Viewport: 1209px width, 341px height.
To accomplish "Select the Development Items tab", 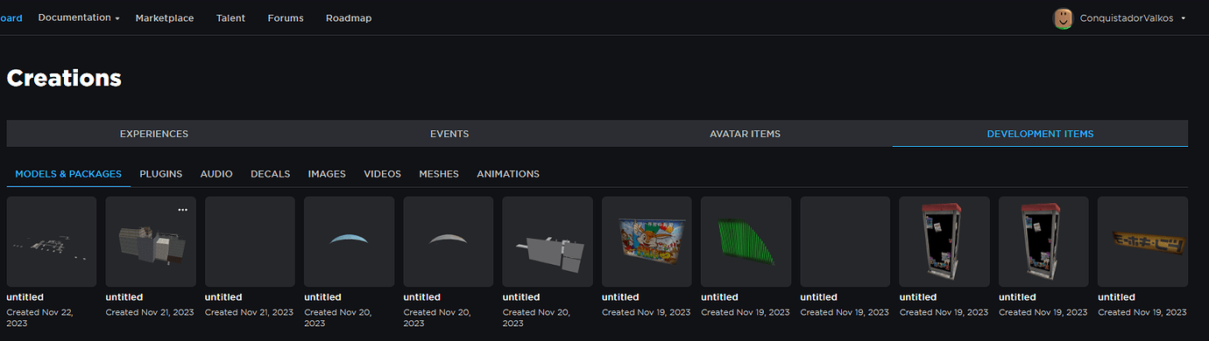I will 1040,134.
